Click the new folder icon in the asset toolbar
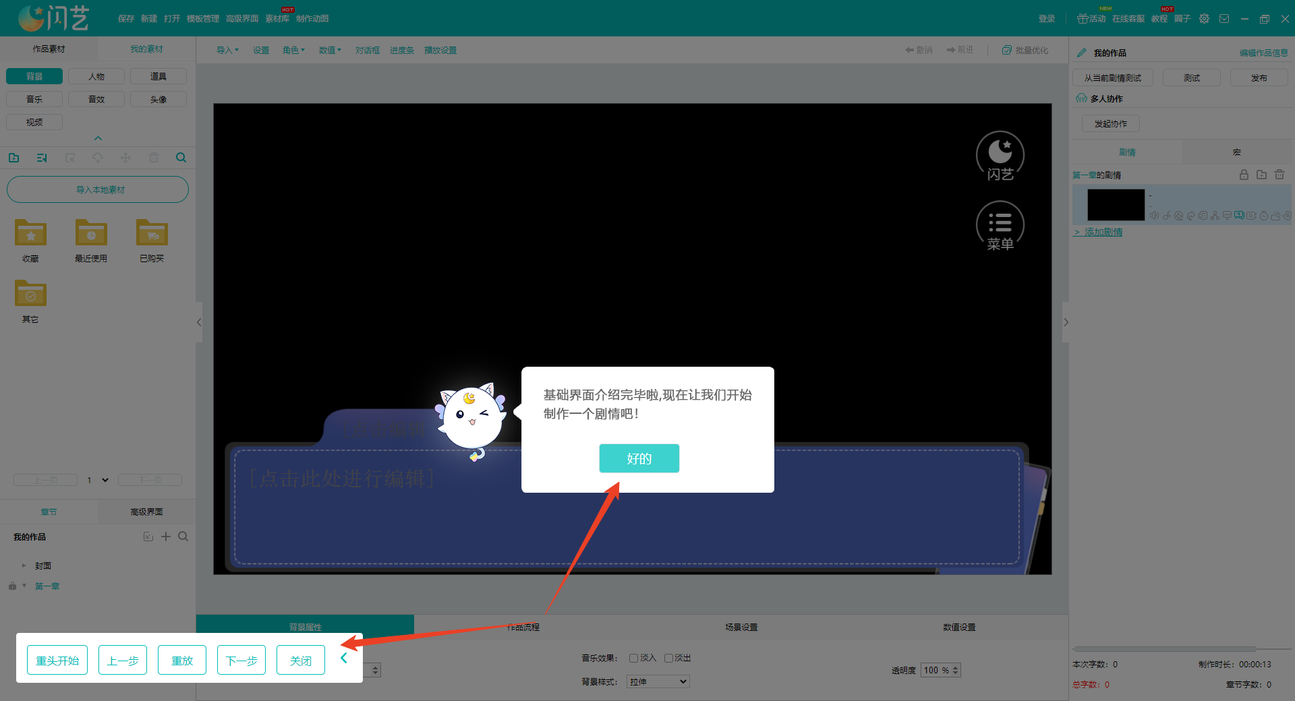The height and width of the screenshot is (701, 1295). point(14,158)
